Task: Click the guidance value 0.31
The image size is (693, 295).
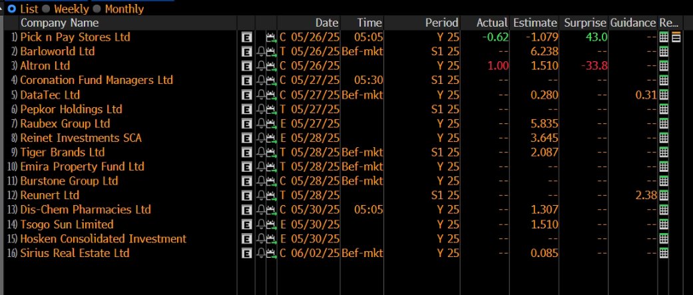Action: (x=646, y=95)
